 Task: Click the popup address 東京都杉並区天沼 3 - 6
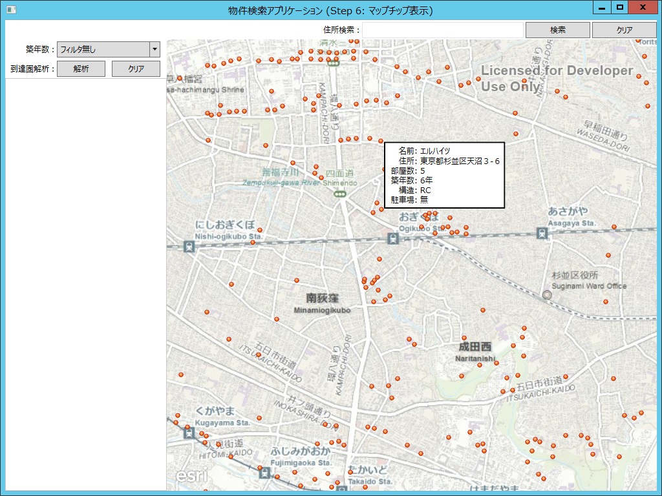[x=460, y=161]
